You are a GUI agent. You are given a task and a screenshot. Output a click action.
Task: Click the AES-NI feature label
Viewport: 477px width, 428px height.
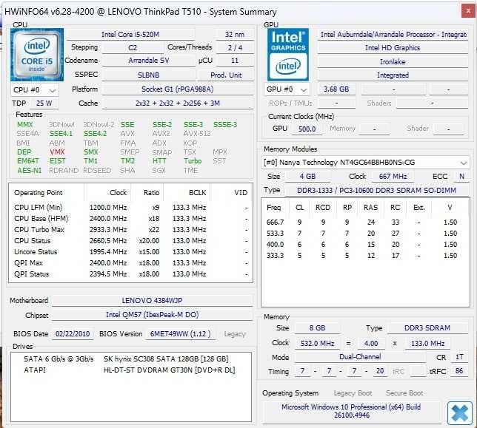[29, 170]
